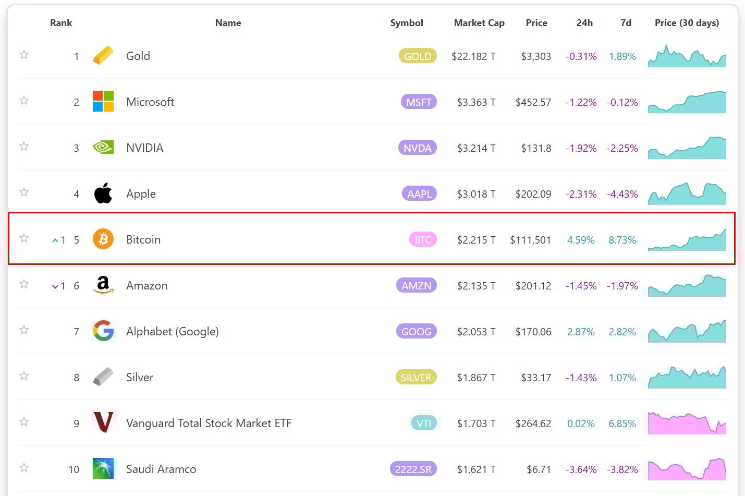Click the NVDA symbol badge
The image size is (745, 496).
[x=417, y=148]
